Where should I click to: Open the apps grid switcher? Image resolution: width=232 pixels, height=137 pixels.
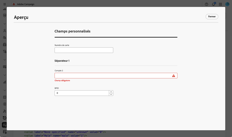(220, 4)
